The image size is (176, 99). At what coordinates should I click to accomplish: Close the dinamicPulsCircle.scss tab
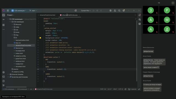[x=79, y=15]
